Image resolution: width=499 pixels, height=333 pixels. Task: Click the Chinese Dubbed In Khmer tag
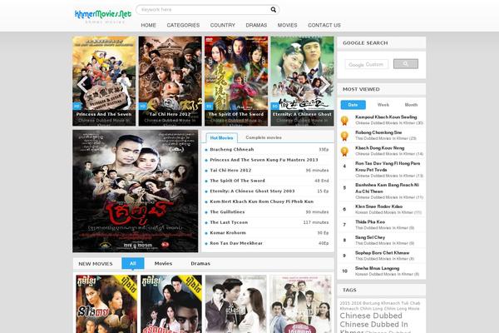click(373, 325)
